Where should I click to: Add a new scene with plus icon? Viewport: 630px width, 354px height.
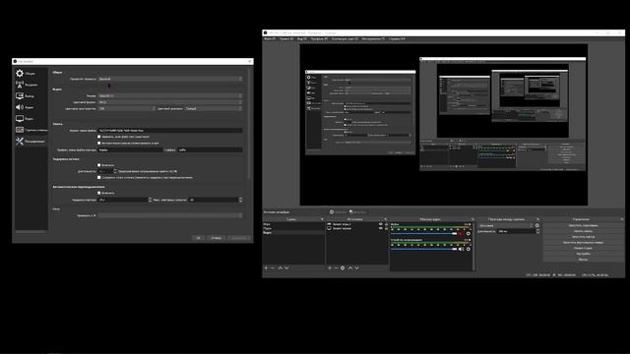pos(266,267)
